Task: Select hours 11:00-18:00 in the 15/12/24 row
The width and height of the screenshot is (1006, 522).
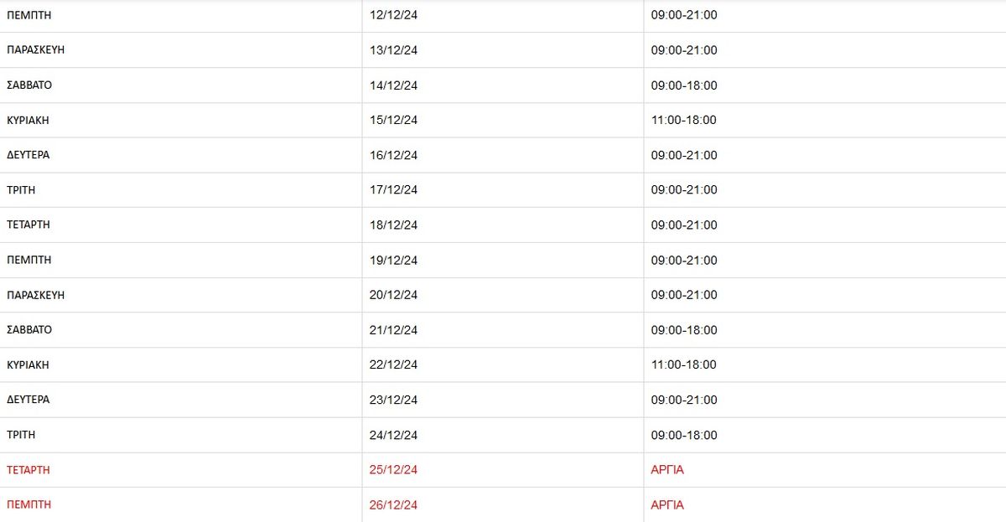Action: coord(683,120)
